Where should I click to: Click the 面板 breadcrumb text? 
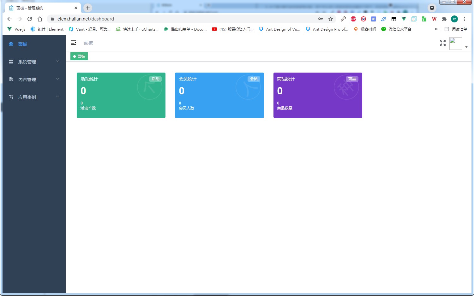pos(88,43)
